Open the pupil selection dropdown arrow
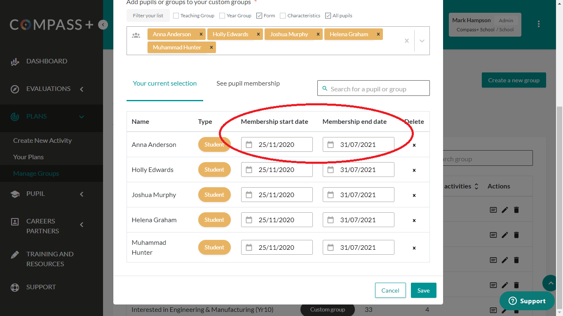563x316 pixels. [x=422, y=41]
